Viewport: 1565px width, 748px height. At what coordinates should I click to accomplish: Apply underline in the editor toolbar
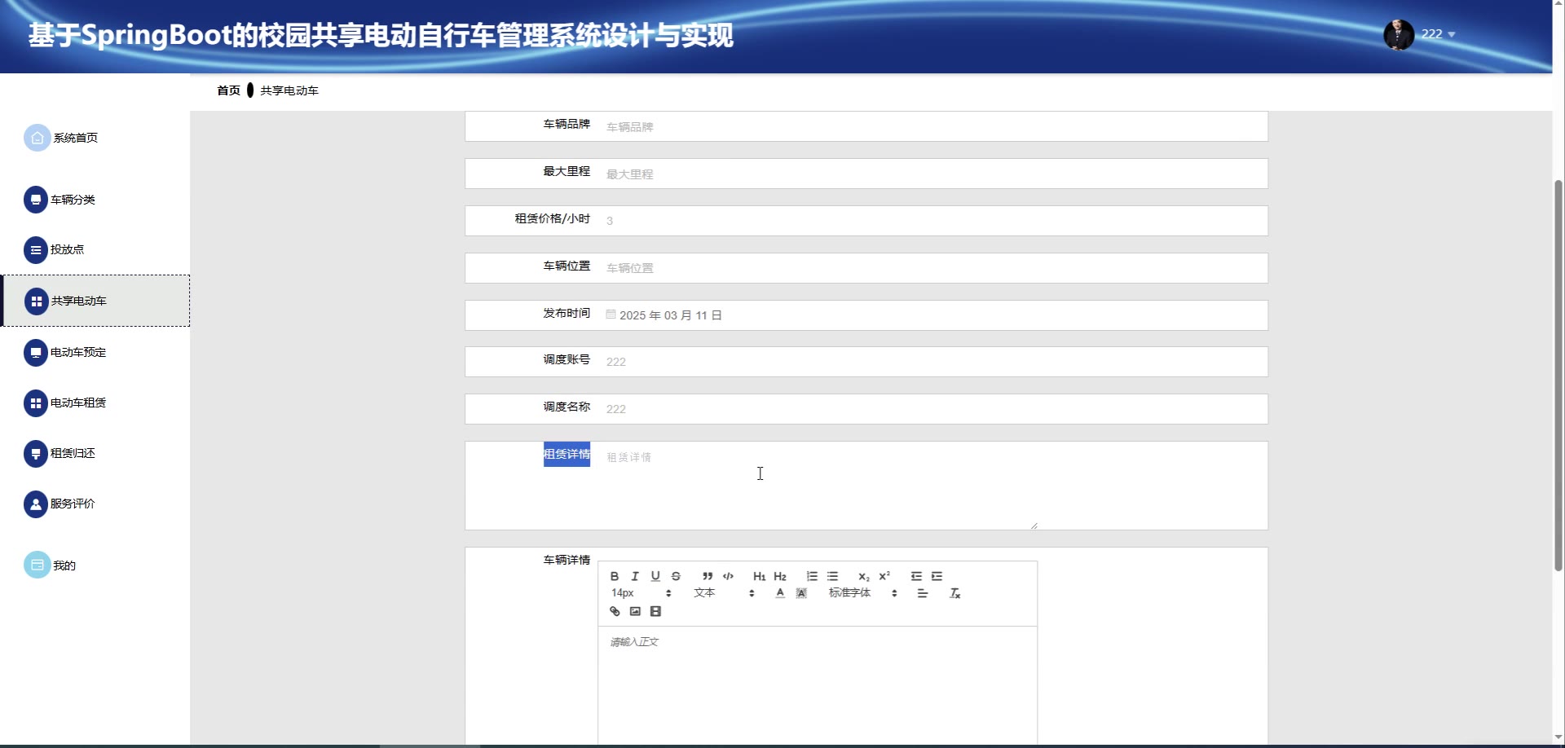655,576
